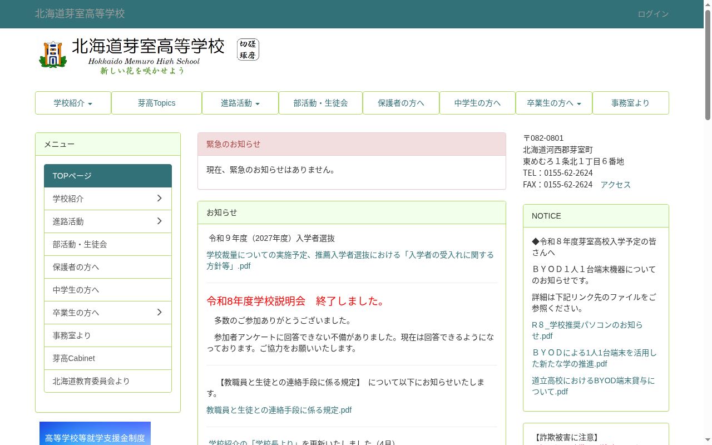Viewport: 712px width, 445px height.
Task: Click 北海道芽室高等学校 header title link
Action: tap(80, 14)
